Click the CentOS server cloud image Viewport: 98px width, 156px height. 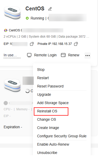(x=12, y=13)
